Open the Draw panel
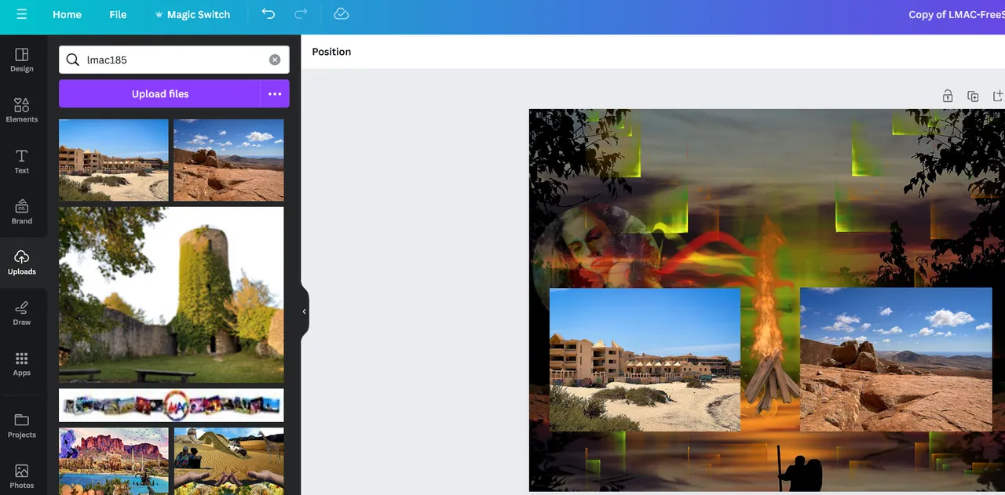 point(22,314)
